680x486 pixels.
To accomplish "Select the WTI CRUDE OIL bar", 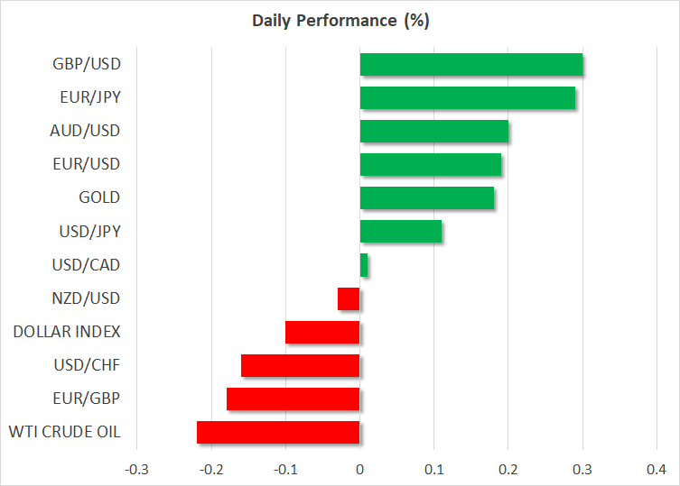I will tap(278, 432).
